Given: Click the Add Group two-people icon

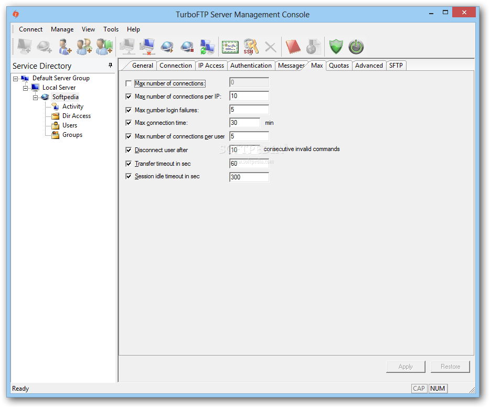Looking at the screenshot, I should coord(84,47).
